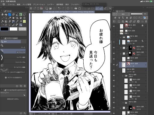Open the 編集 menu

point(19,4)
